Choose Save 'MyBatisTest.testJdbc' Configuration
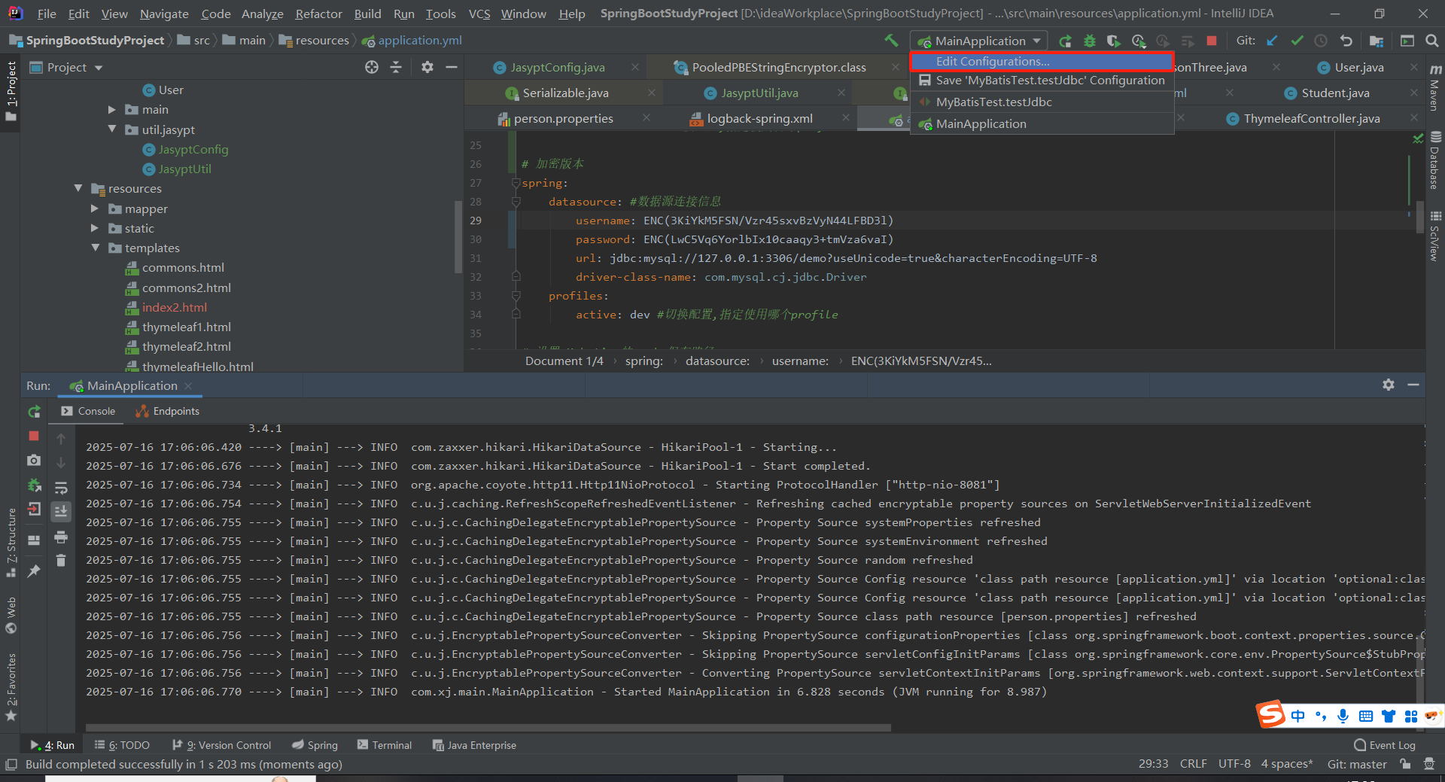The image size is (1445, 782). tap(1042, 81)
